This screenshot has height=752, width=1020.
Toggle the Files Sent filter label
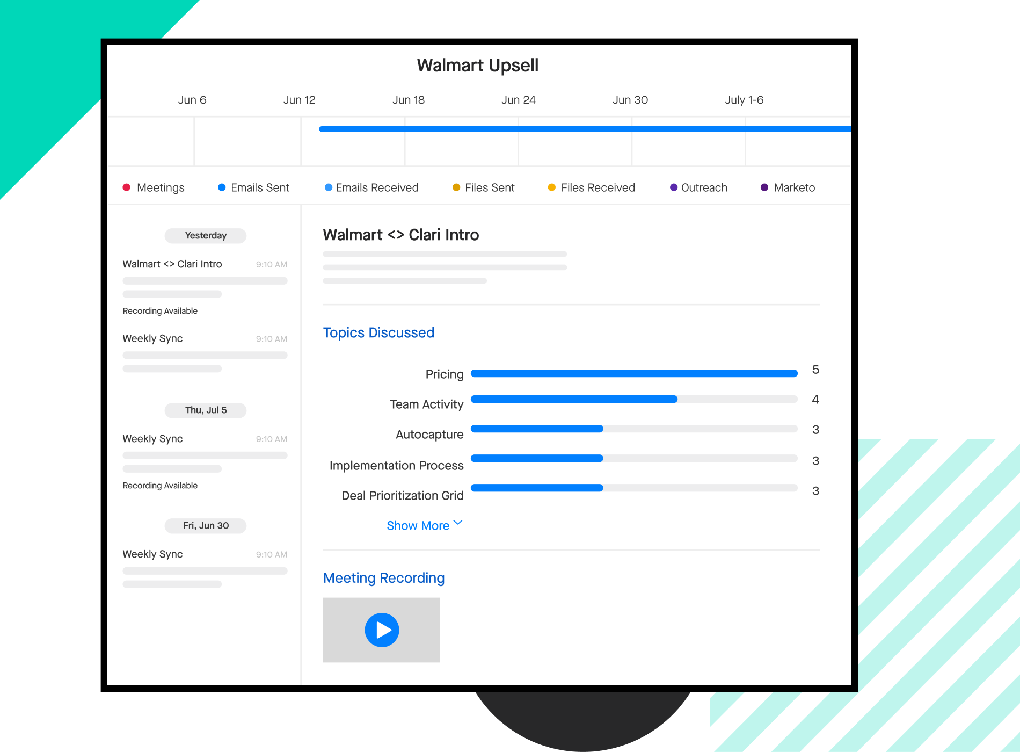(490, 187)
